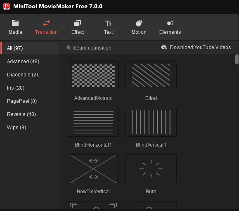Switch to the Effect tab label
Viewport: 239px width, 211px height.
[x=78, y=32]
